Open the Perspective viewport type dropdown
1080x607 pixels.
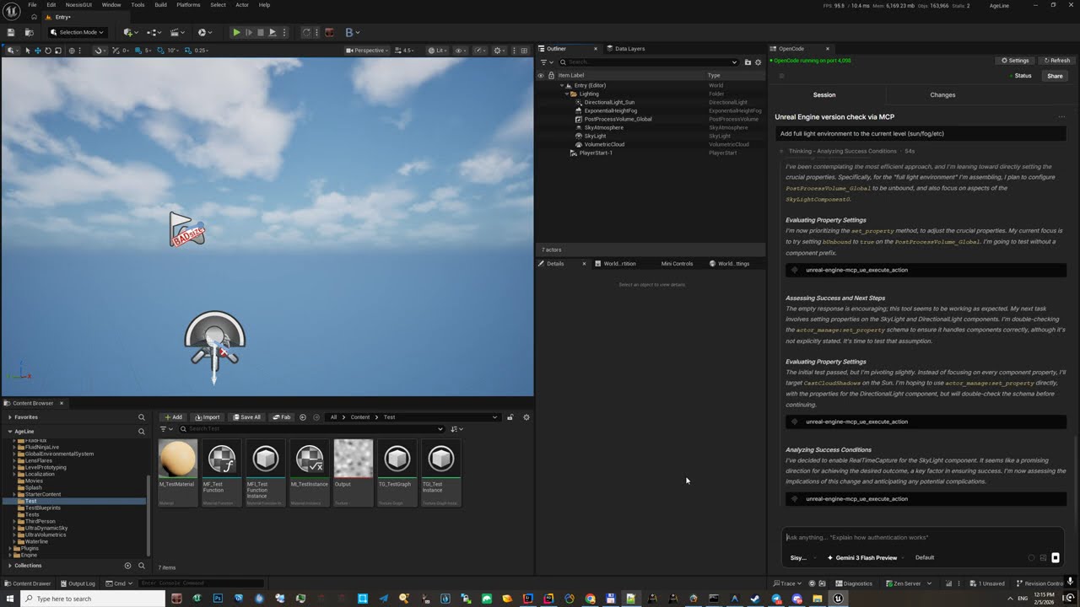(366, 51)
